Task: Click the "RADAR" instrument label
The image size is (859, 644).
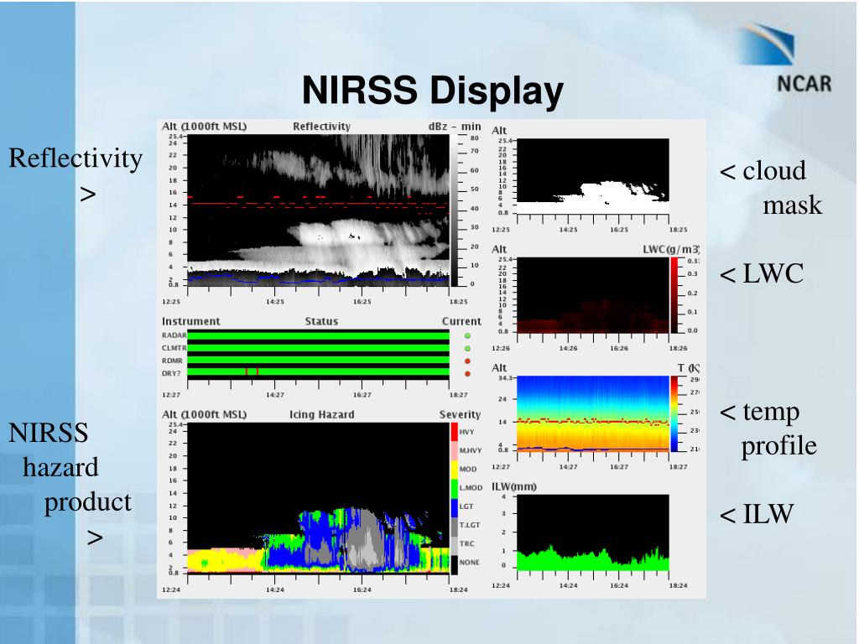Action: (174, 335)
